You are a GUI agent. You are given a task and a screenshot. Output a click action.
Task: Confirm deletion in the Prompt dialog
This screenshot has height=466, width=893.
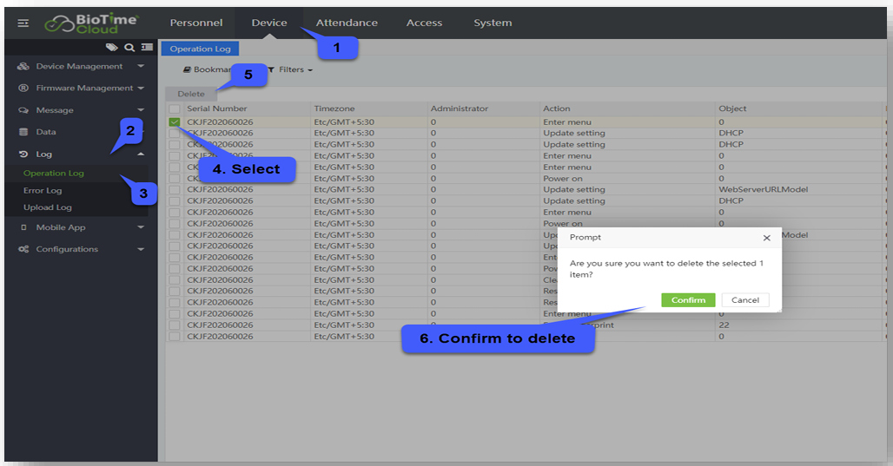click(688, 300)
